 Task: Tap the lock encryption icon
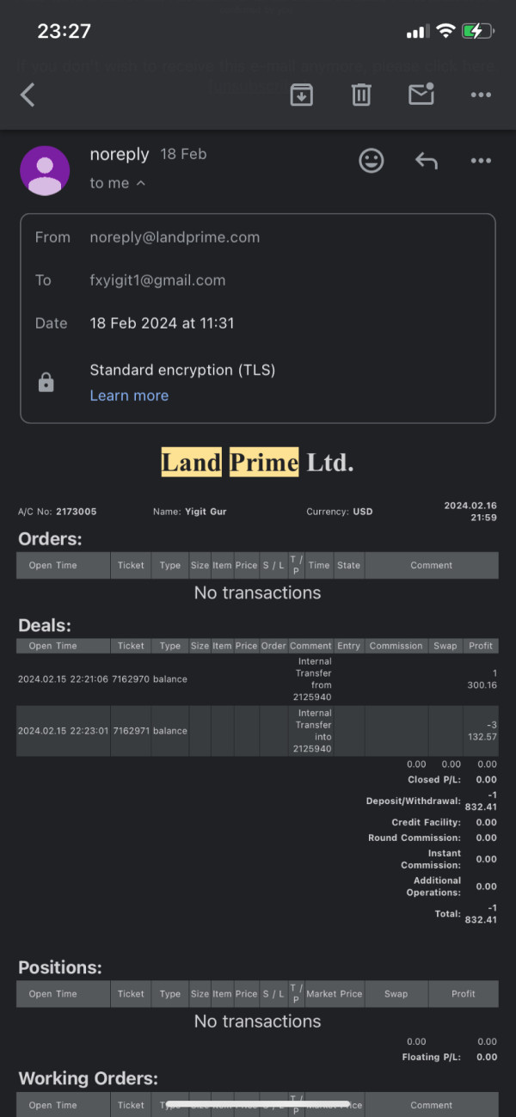[x=46, y=383]
